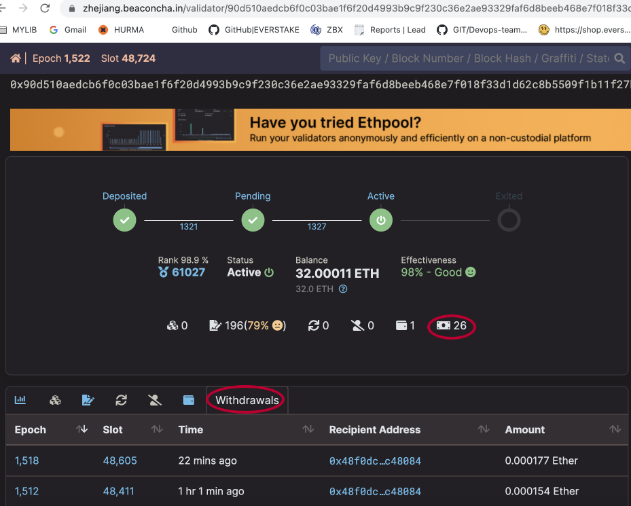Select the Withdrawals tab
The image size is (631, 506).
tap(247, 400)
